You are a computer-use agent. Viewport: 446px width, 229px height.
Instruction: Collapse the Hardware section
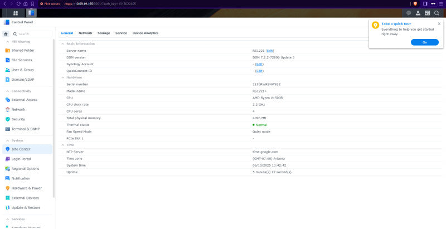[x=63, y=77]
